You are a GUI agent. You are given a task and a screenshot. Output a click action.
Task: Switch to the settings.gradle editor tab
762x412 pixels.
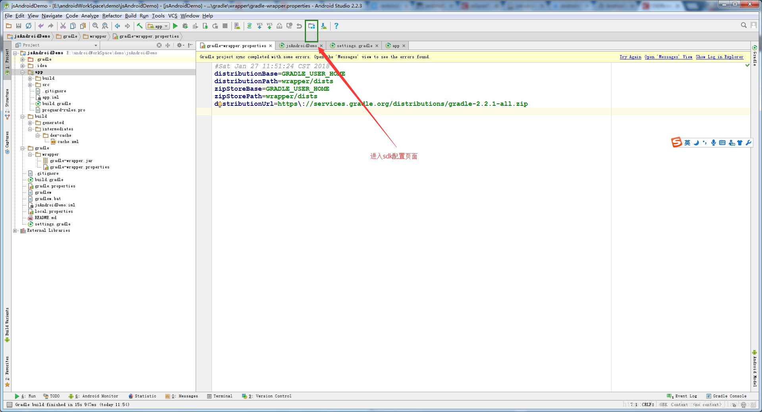click(354, 46)
